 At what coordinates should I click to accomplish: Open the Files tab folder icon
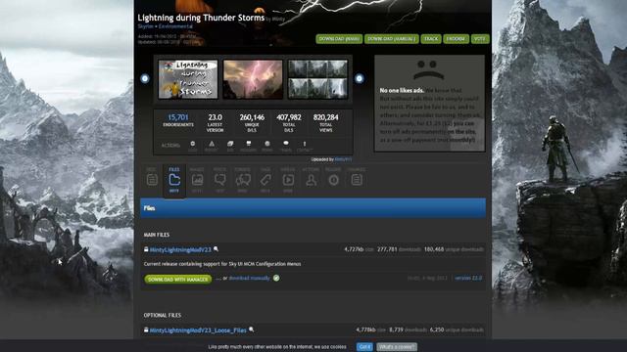tap(174, 180)
